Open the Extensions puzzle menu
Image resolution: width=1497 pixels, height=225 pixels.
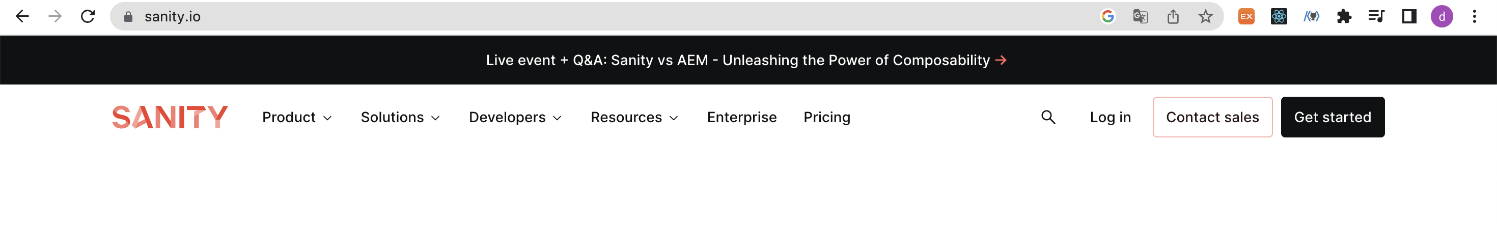click(1344, 16)
